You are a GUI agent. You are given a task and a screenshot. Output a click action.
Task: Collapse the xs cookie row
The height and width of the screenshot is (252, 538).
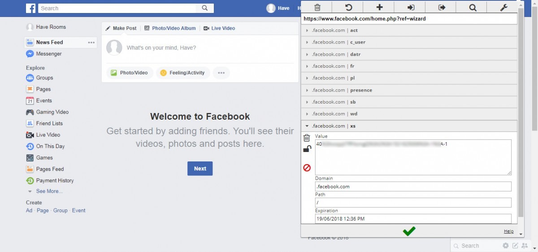(x=409, y=126)
